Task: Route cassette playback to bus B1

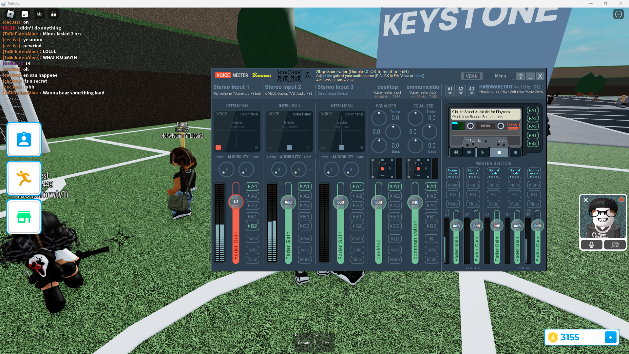Action: (533, 136)
